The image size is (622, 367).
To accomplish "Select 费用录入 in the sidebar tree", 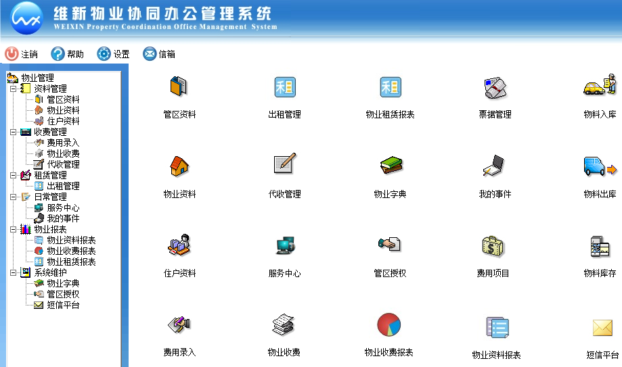I will tap(63, 143).
